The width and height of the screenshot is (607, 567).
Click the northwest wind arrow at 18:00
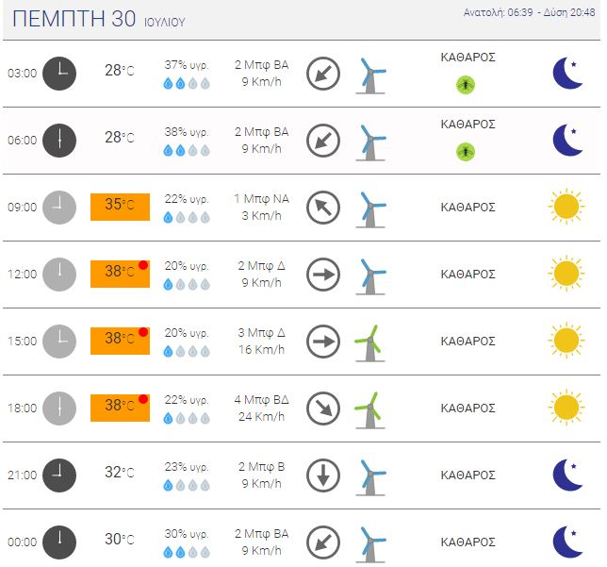coord(323,409)
